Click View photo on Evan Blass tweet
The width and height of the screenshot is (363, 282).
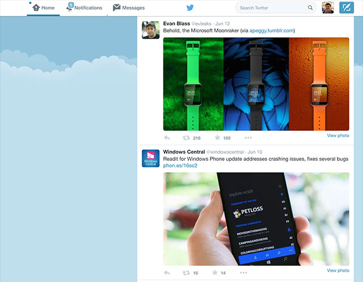338,135
